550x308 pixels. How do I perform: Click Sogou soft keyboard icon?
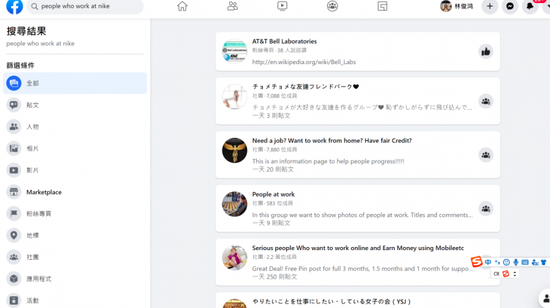click(525, 262)
